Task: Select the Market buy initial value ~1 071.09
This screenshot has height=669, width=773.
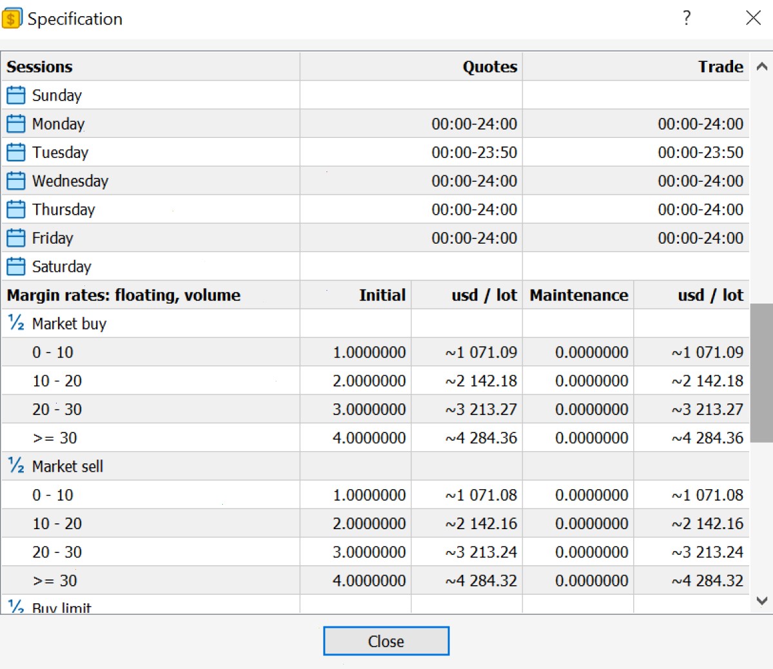Action: [x=481, y=352]
